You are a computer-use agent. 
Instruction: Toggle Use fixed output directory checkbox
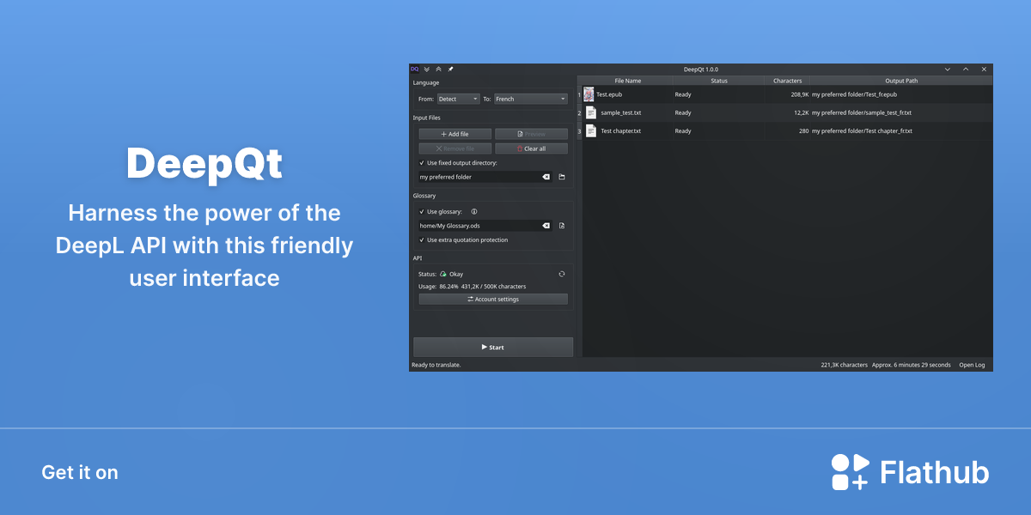[422, 162]
